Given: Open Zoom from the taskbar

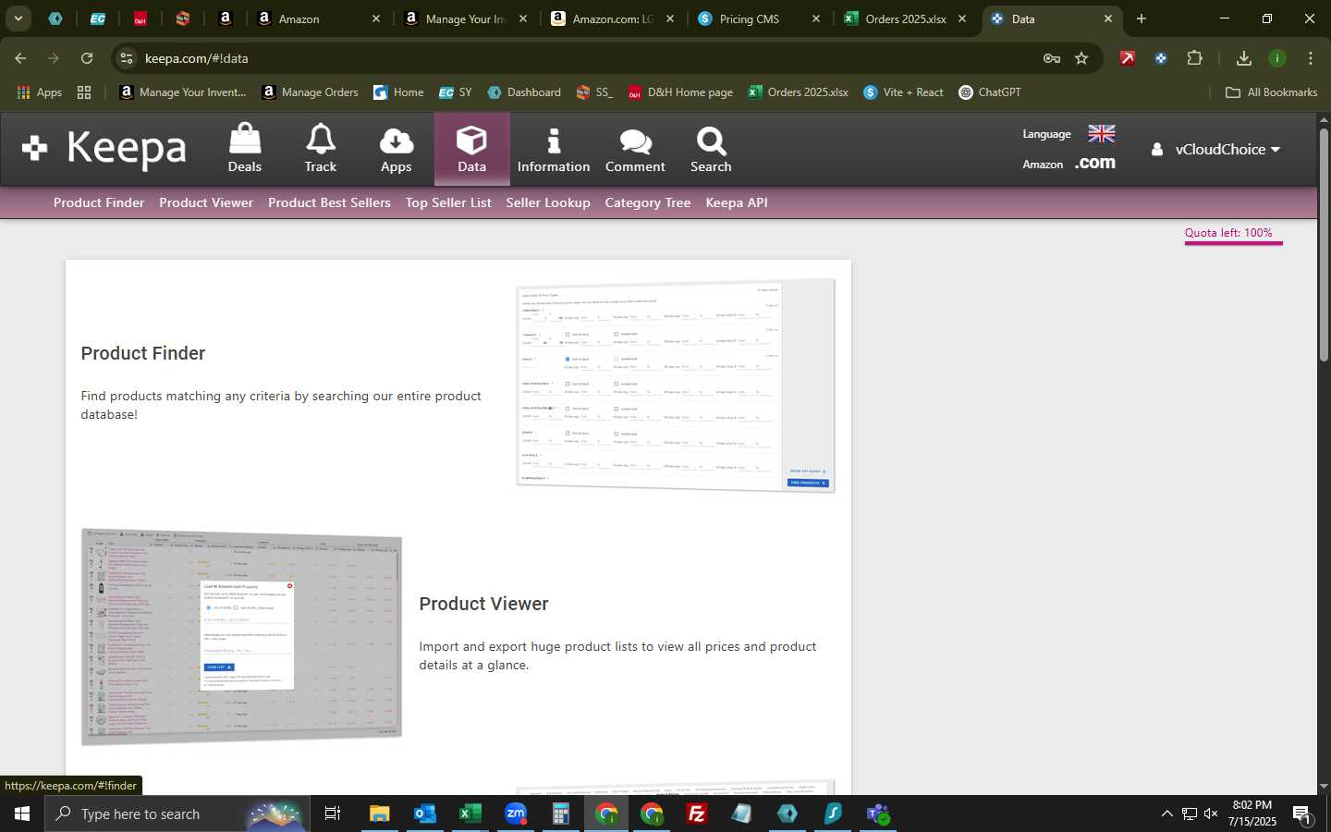Looking at the screenshot, I should (x=515, y=814).
